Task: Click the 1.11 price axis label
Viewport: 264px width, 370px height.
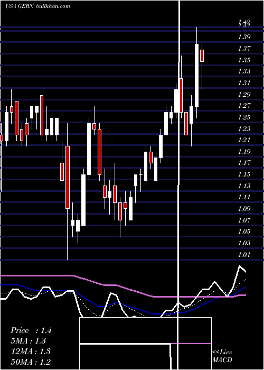Action: [244, 197]
